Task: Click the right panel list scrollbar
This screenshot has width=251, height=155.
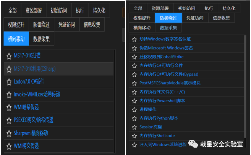Action: (x=245, y=87)
